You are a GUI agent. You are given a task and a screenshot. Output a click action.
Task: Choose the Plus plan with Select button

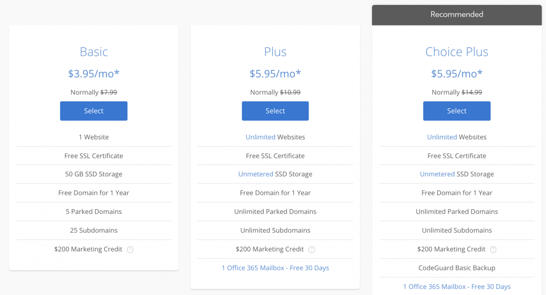point(275,111)
